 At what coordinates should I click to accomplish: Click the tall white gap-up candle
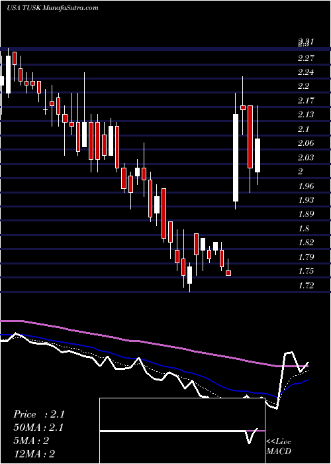pyautogui.click(x=236, y=158)
